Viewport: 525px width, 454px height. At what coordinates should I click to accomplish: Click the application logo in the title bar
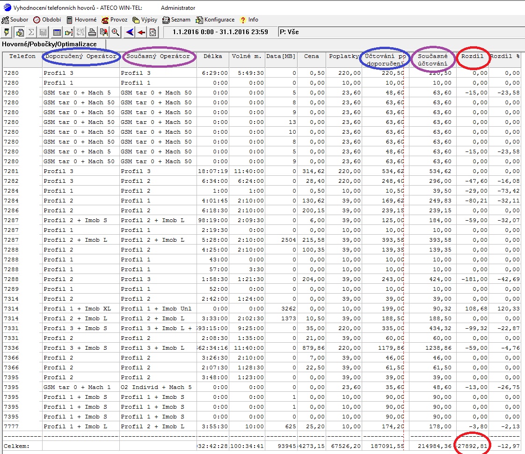7,7
